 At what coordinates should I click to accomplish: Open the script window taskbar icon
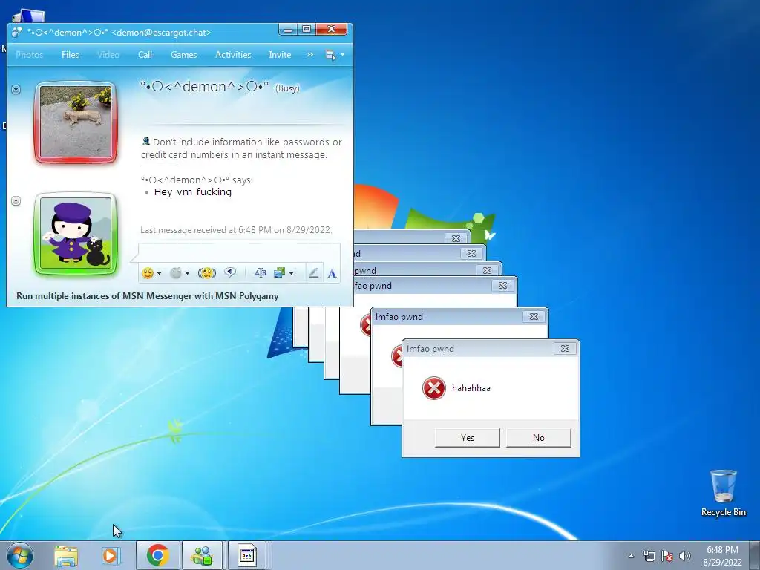point(247,555)
